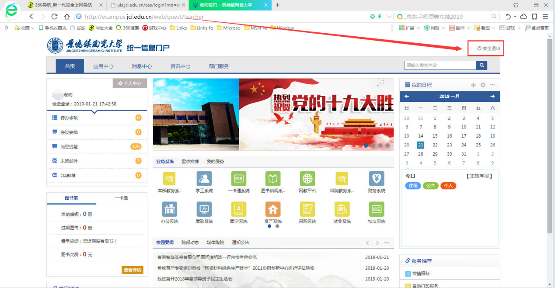
Task: Open the 个人中心 button
Action: click(129, 83)
